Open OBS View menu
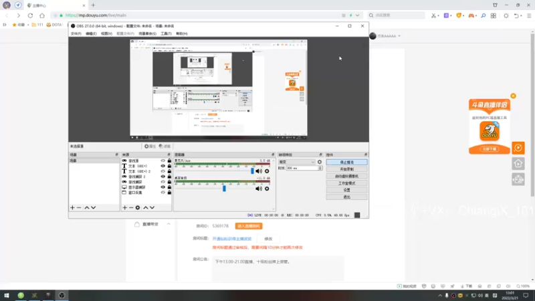 (x=106, y=33)
